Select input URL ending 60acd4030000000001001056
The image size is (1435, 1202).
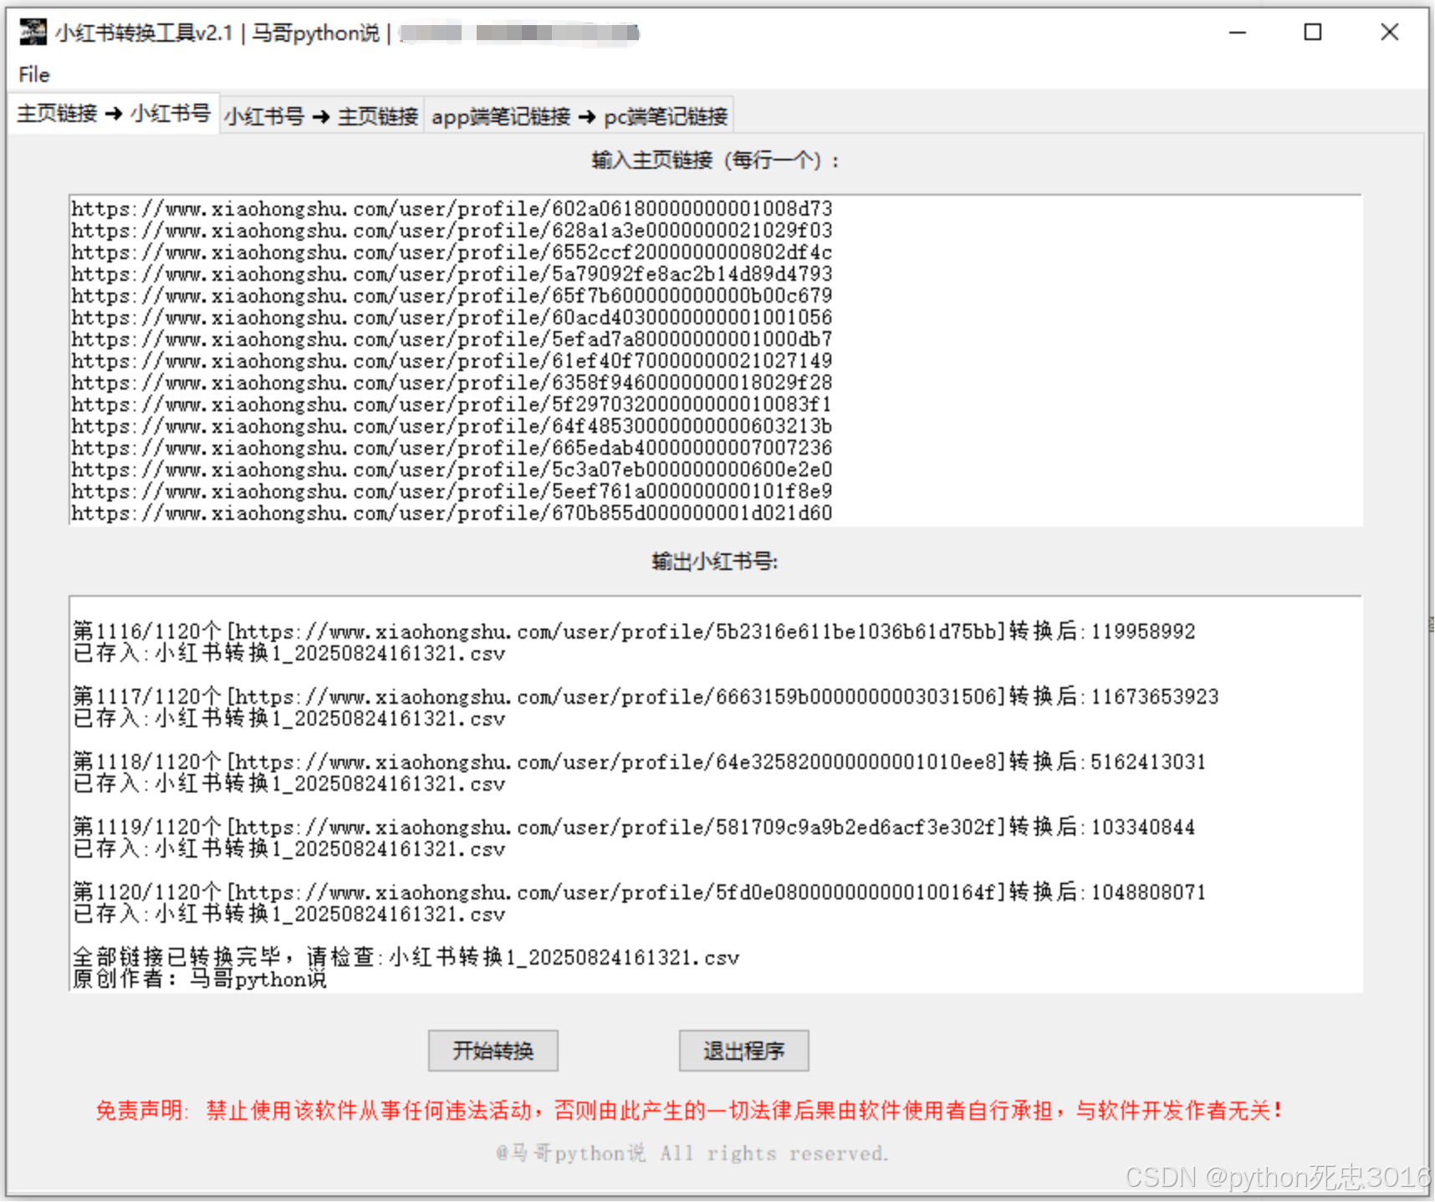[452, 317]
